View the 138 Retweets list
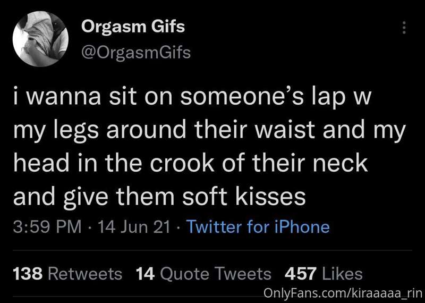Screen dimensions: 425x303 point(67,273)
